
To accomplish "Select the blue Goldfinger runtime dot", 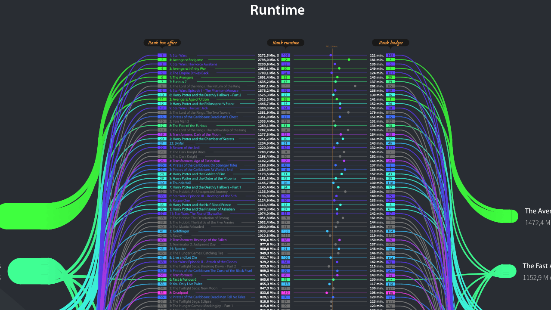I will [327, 231].
